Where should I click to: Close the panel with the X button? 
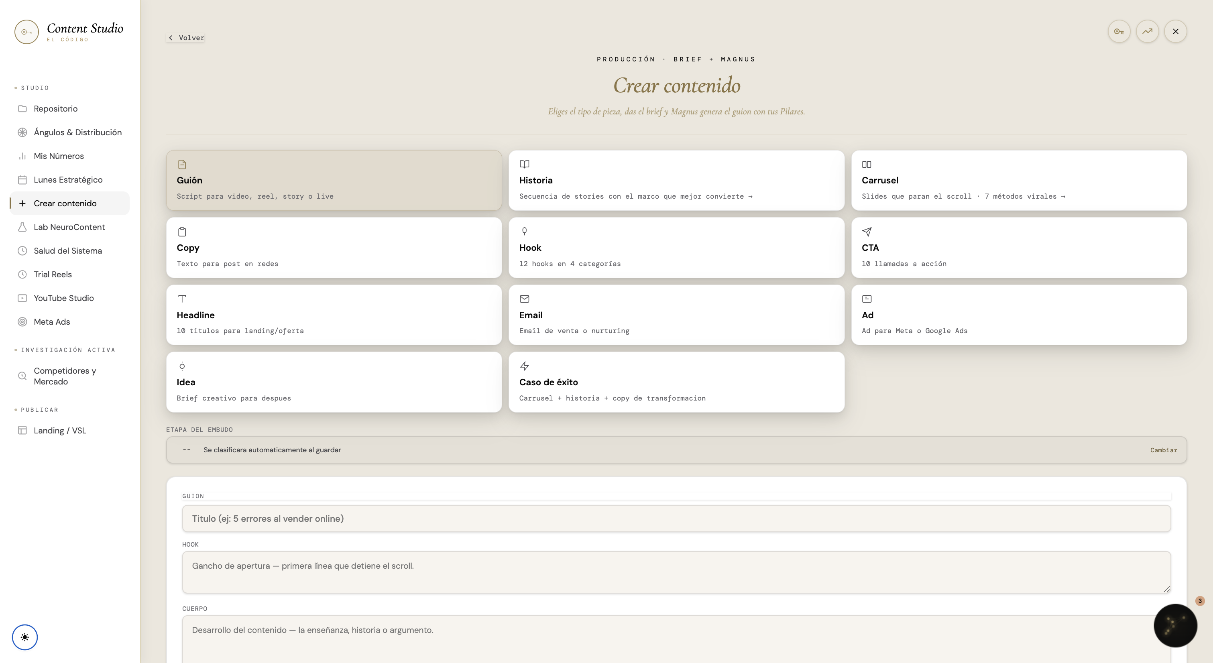click(1175, 32)
